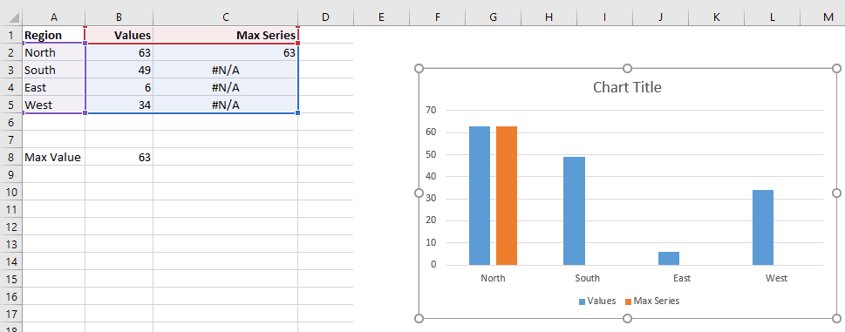Click the South cell in column A
This screenshot has width=845, height=332.
[54, 70]
